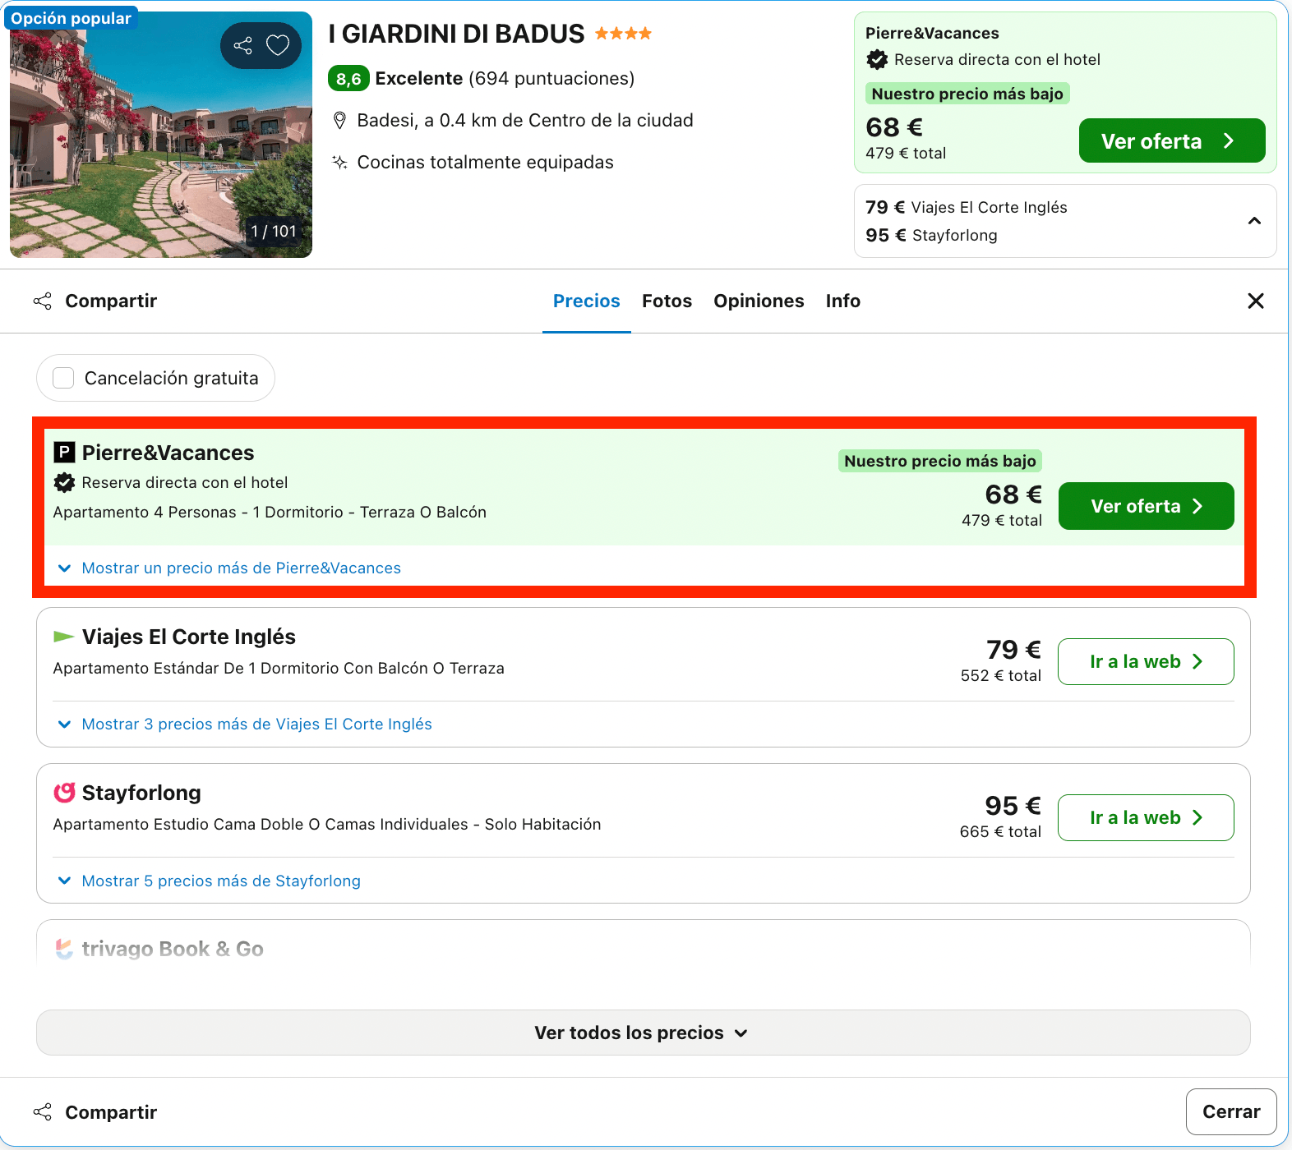Click the location pin icon next to Badesi

339,121
